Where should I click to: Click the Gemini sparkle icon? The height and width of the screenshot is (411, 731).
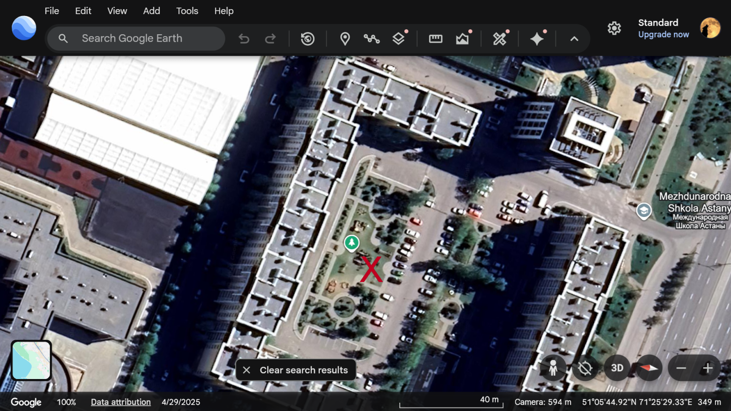(537, 39)
